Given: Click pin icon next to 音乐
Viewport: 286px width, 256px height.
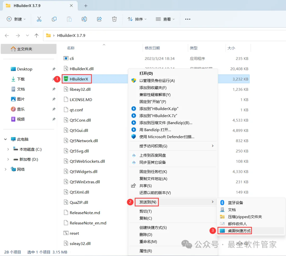Looking at the screenshot, I should [53, 109].
